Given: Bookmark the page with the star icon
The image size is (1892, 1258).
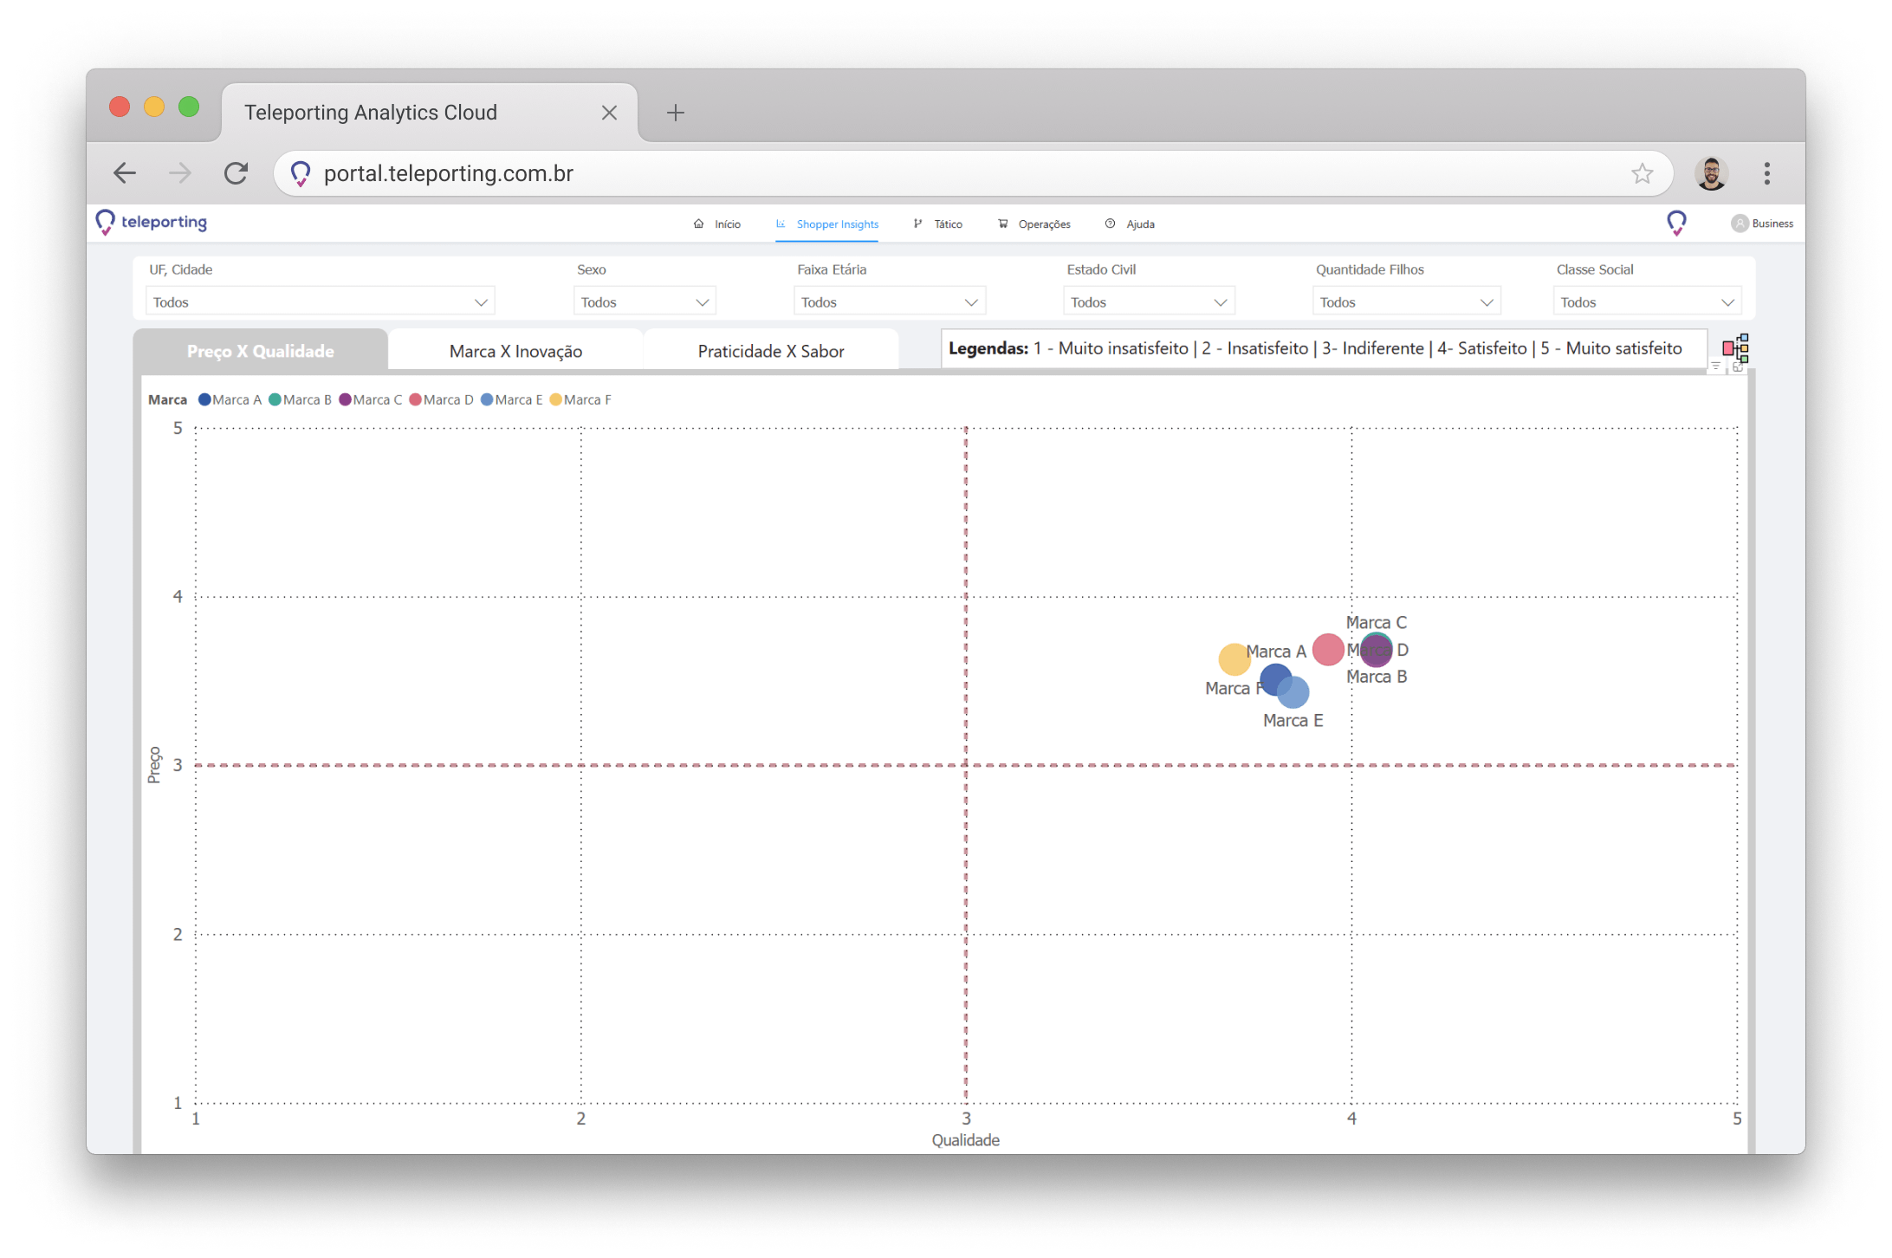Looking at the screenshot, I should pyautogui.click(x=1642, y=173).
